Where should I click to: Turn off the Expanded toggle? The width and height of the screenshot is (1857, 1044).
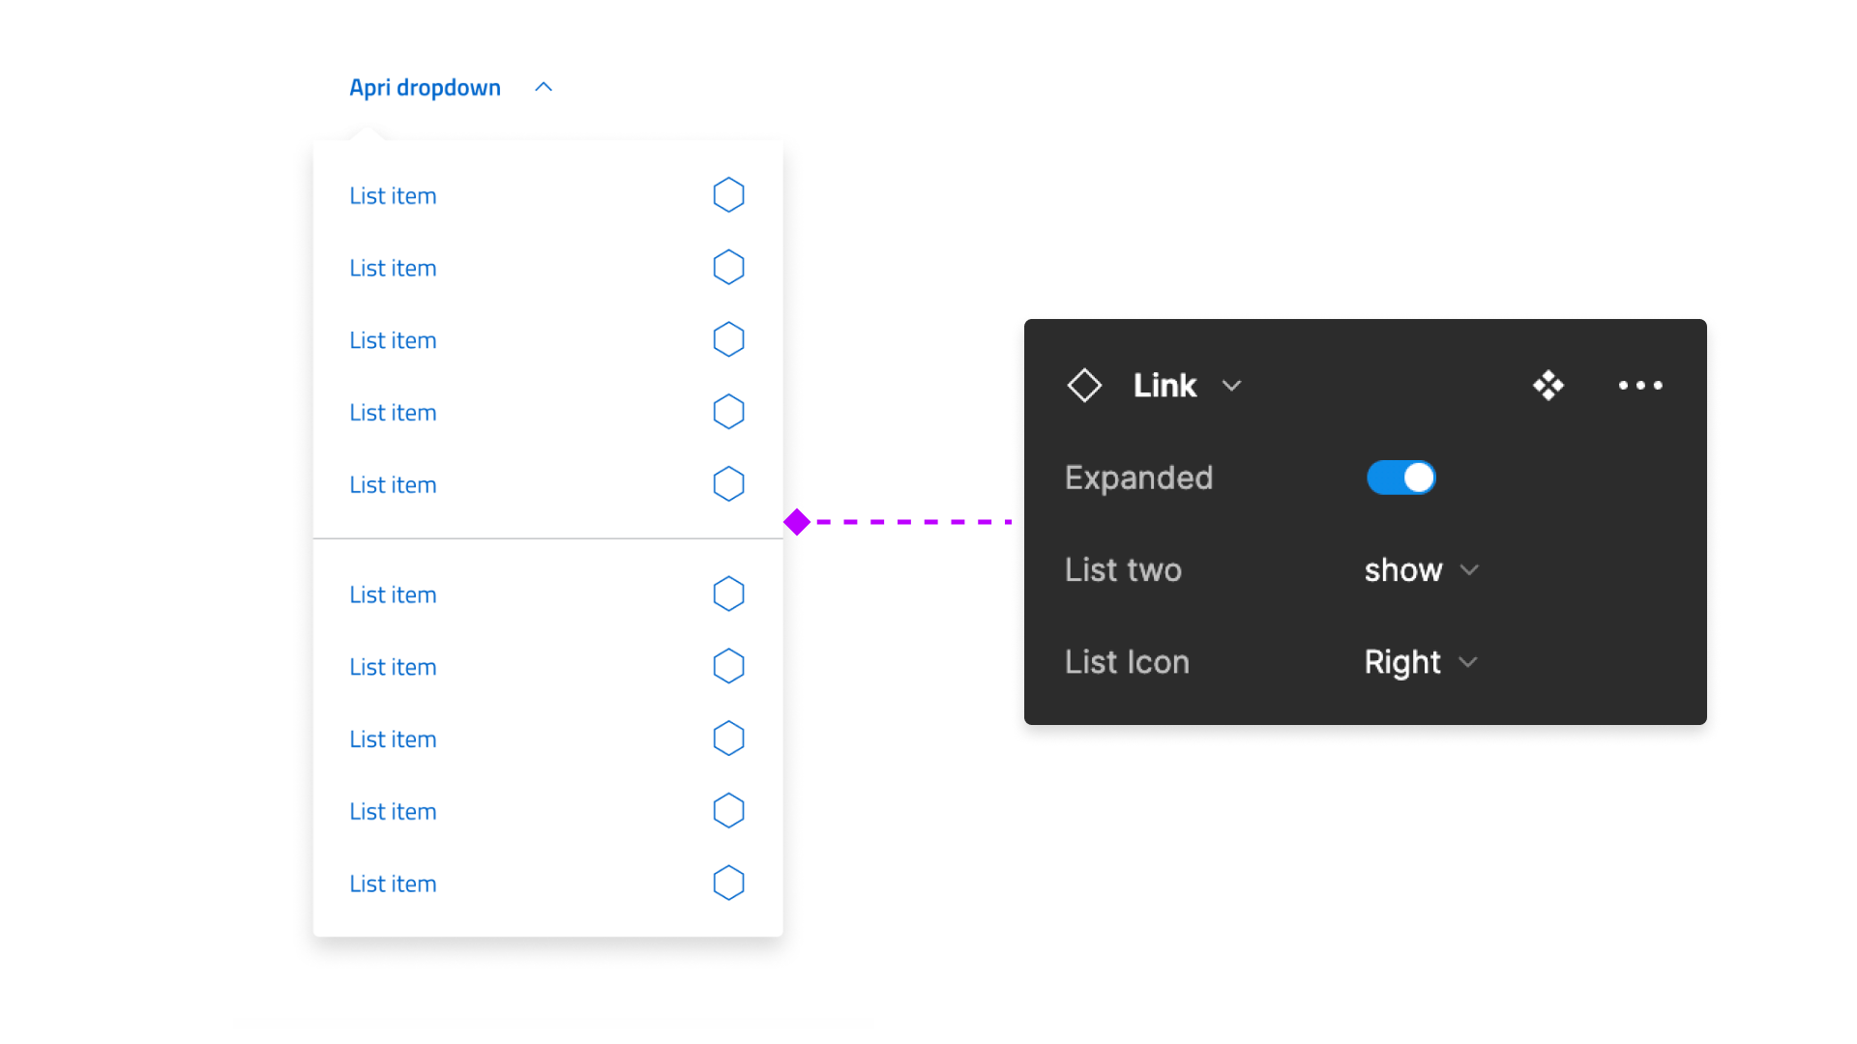1401,478
